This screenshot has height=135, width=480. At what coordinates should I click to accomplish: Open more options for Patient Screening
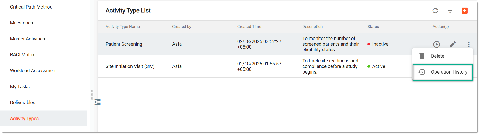pyautogui.click(x=469, y=44)
